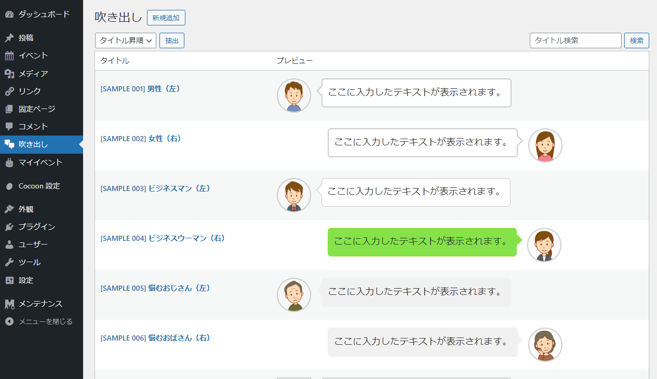Collapse the menu with メニューを閉じる arrow
The width and height of the screenshot is (657, 379).
pos(9,321)
